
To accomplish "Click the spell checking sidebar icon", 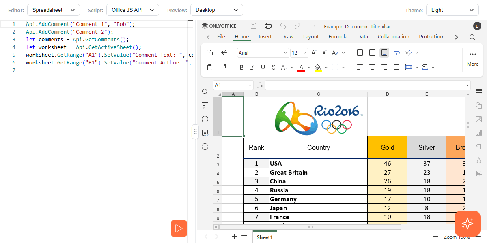I will pyautogui.click(x=205, y=133).
